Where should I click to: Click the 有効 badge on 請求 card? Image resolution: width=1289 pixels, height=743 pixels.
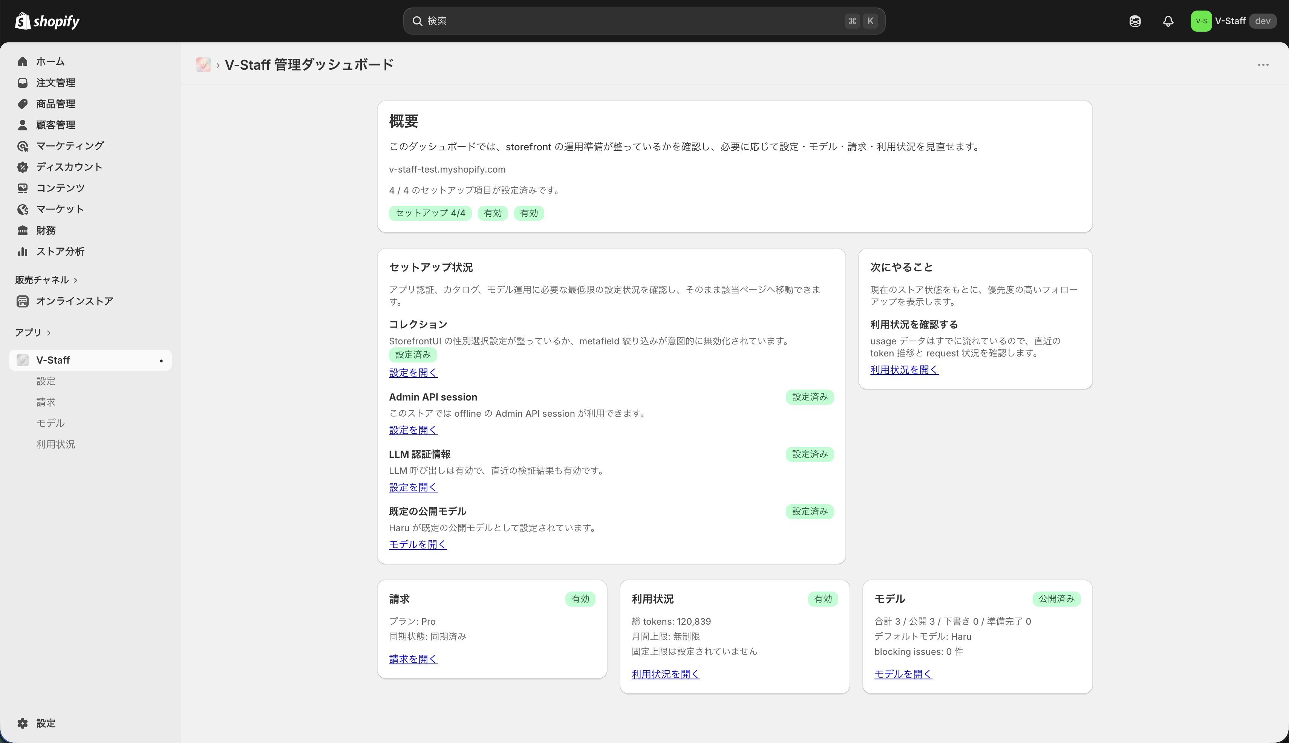point(580,599)
